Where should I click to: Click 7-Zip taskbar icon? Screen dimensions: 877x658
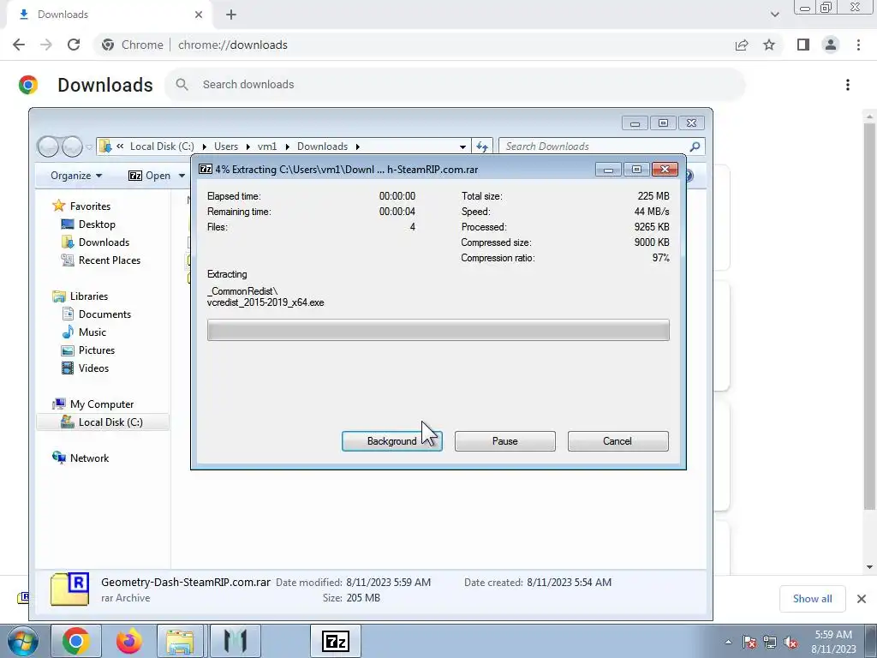tap(336, 641)
